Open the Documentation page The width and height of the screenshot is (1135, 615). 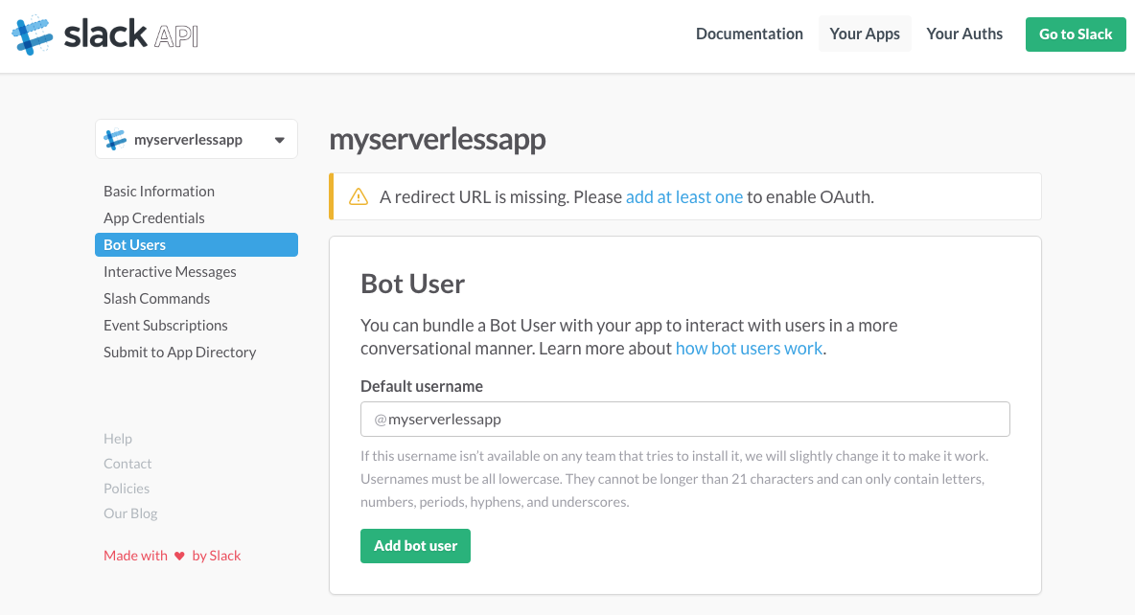pyautogui.click(x=750, y=34)
